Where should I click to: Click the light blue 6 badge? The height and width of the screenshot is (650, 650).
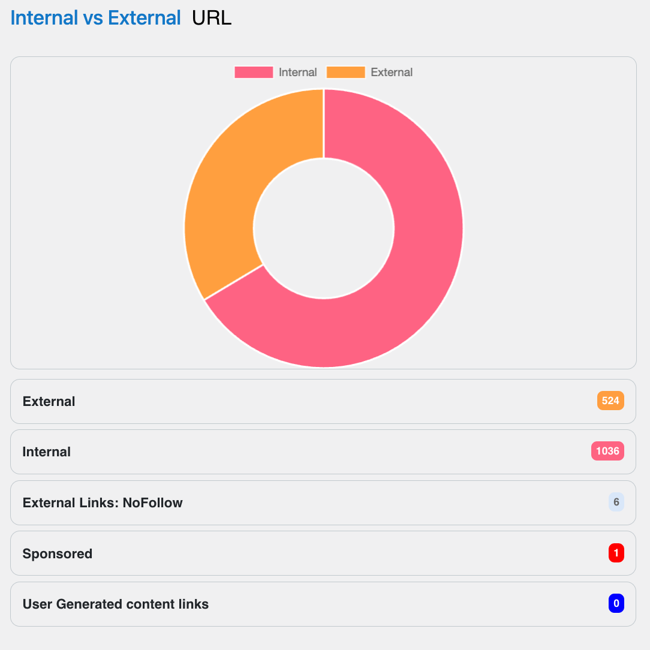pyautogui.click(x=616, y=502)
